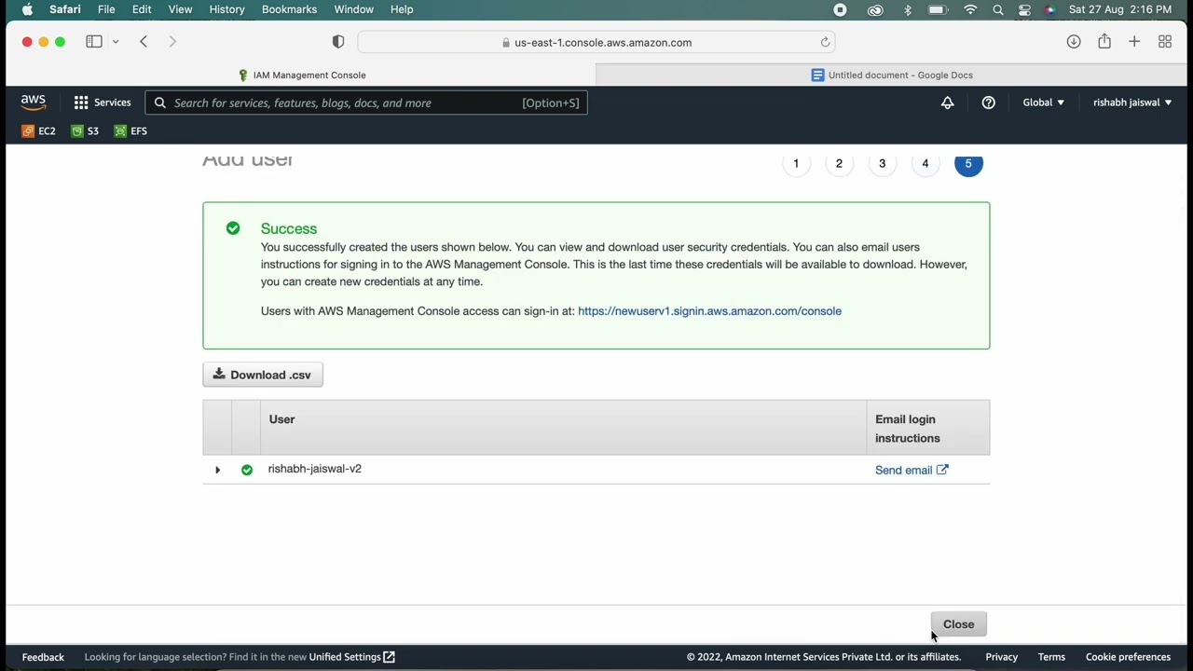Click the rishabh-jaiswal-v2 user name
This screenshot has width=1193, height=671.
pos(314,469)
